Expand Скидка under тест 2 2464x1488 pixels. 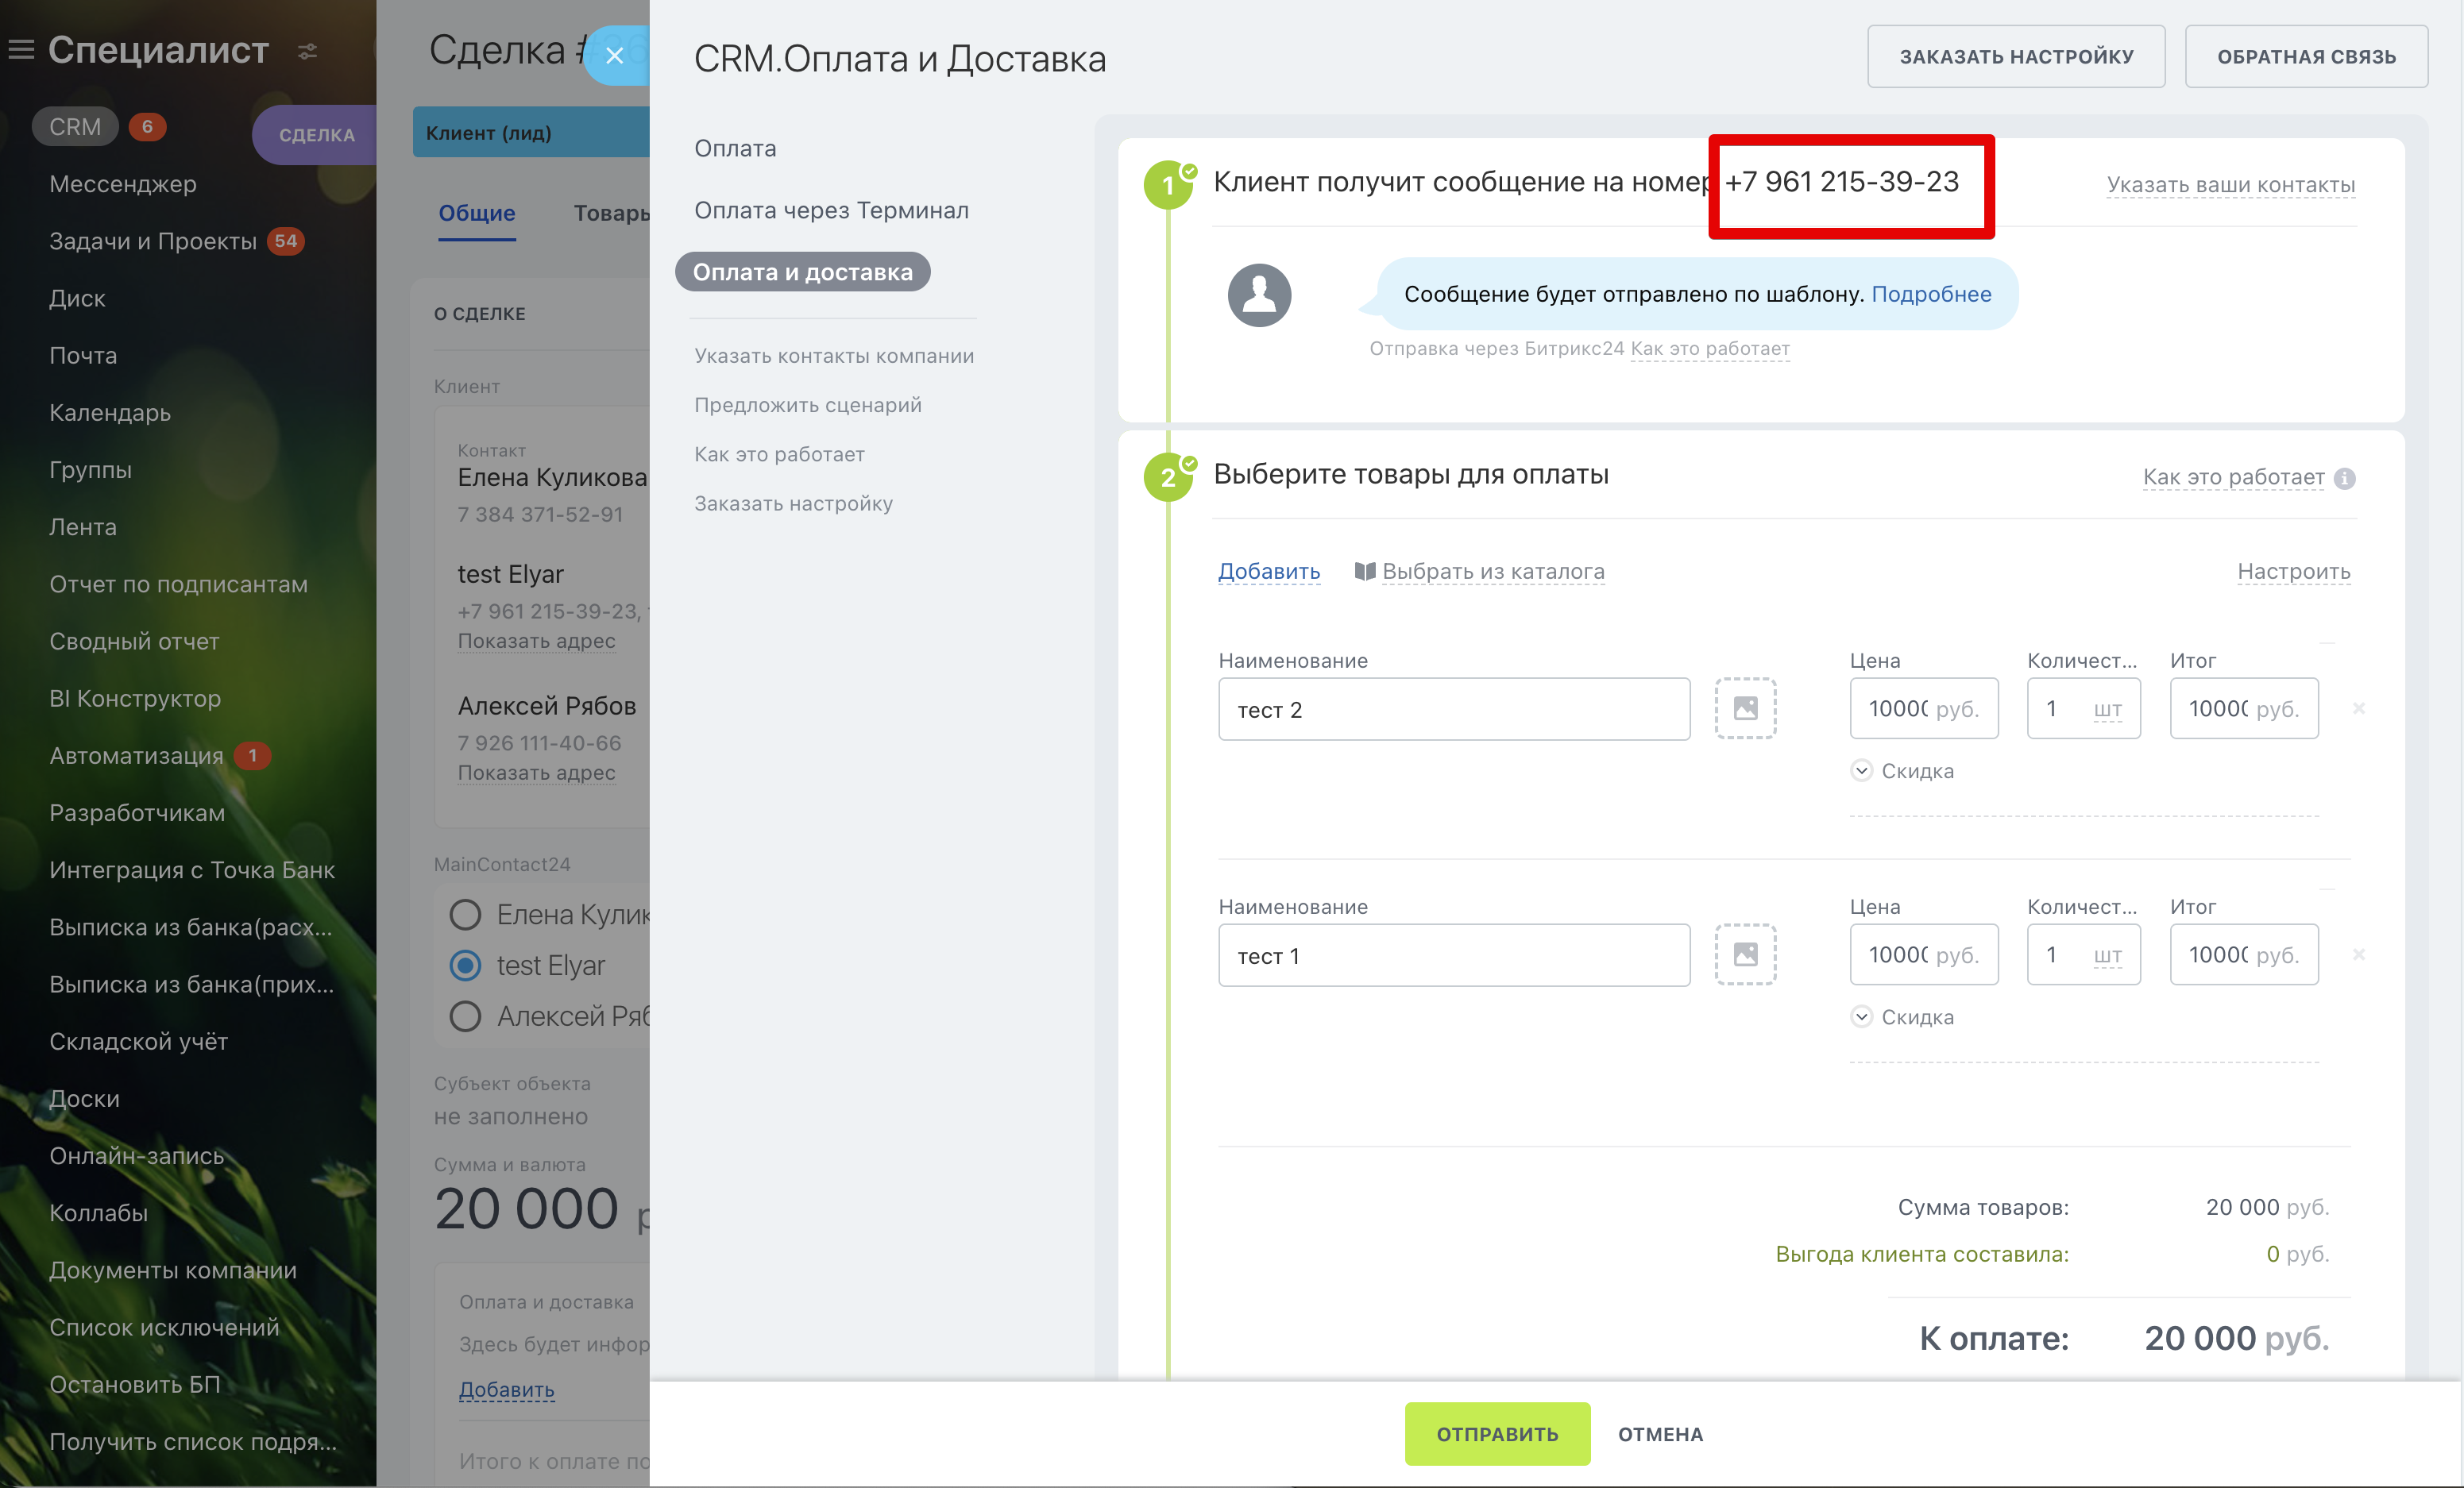coord(1862,770)
